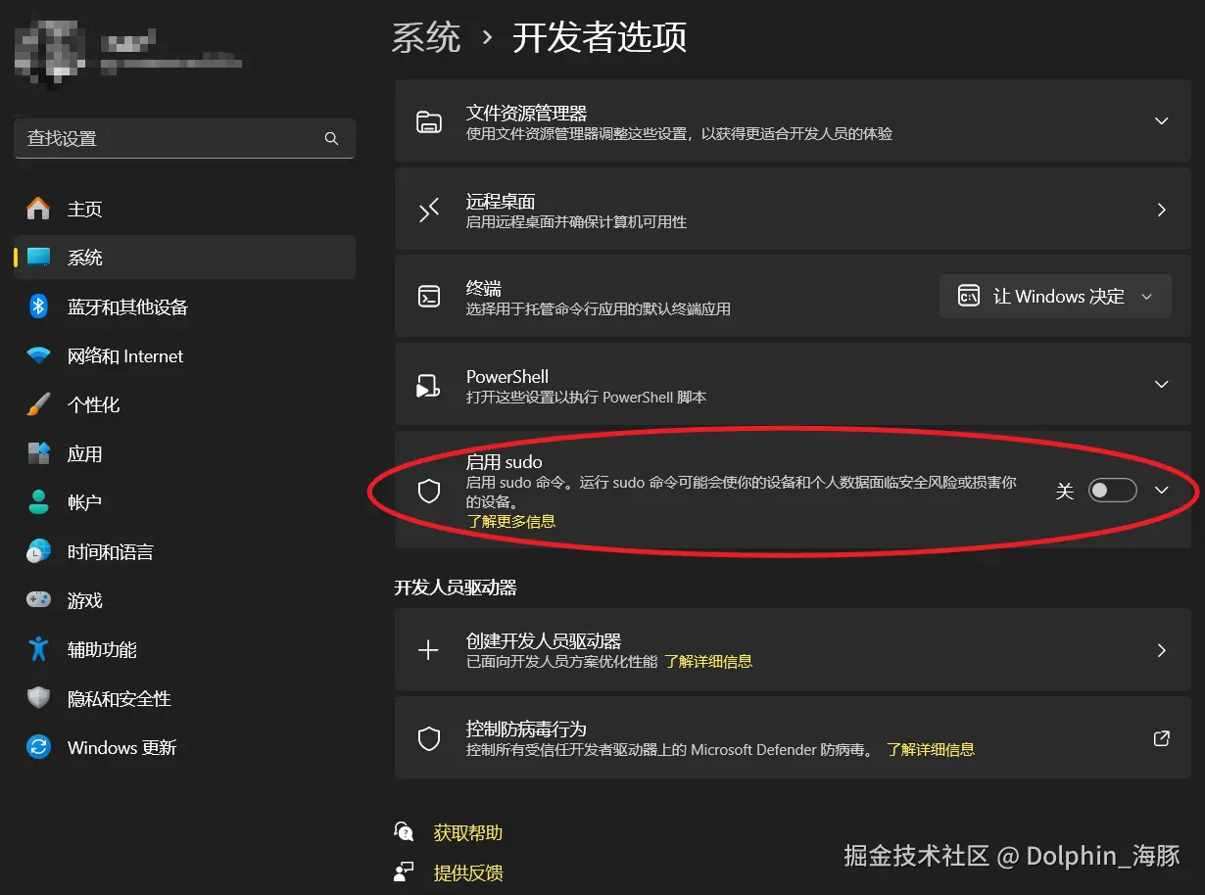
Task: Click the 了解更多信息 link under sudo
Action: coord(510,521)
